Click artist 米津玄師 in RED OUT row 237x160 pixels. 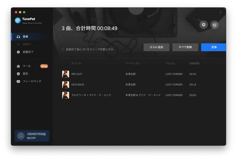(x=130, y=74)
